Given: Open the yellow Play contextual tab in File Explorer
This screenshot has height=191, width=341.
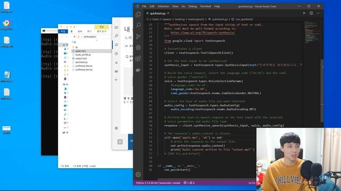Looking at the screenshot, I should 101,27.
